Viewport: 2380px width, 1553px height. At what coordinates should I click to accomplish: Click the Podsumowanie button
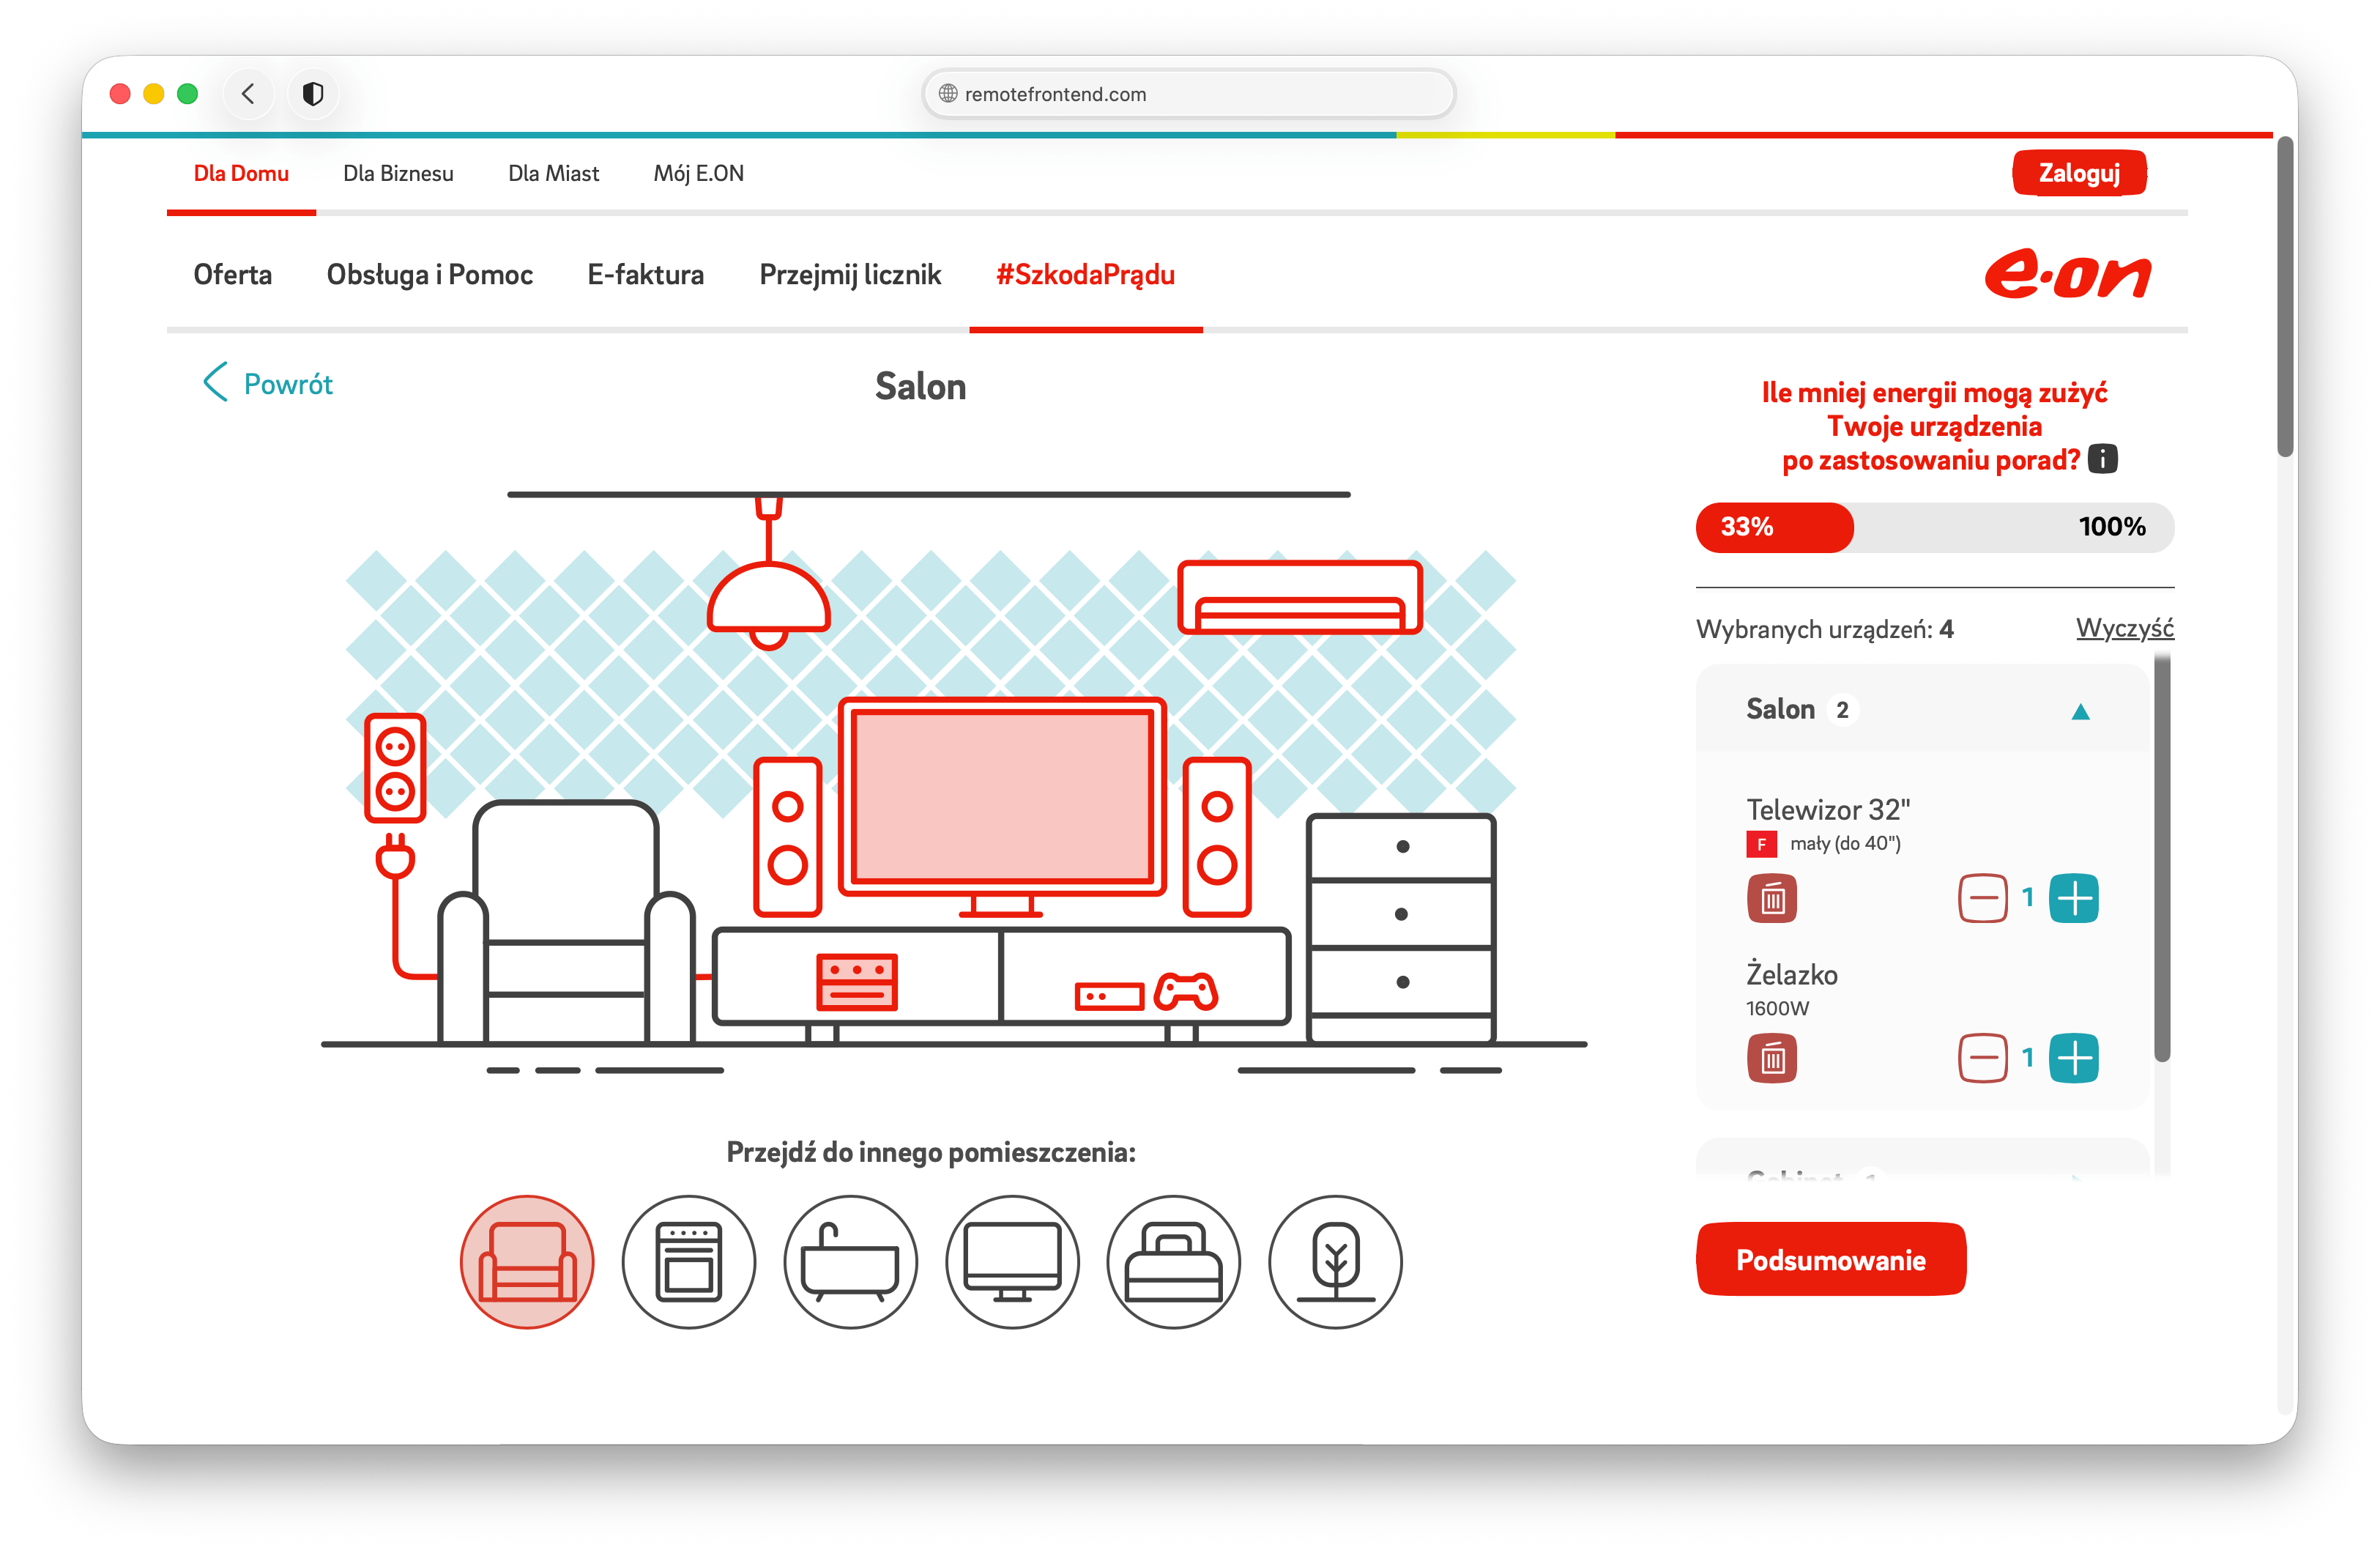pyautogui.click(x=1830, y=1260)
